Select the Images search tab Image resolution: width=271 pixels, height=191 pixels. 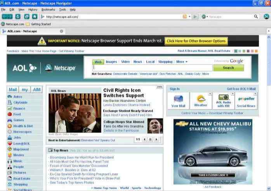pos(111,61)
